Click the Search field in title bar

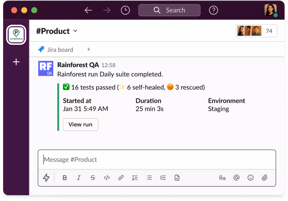tap(169, 10)
